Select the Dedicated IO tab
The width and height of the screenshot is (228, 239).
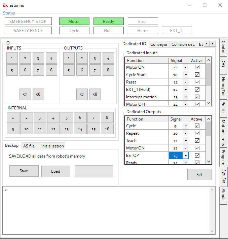tap(134, 44)
